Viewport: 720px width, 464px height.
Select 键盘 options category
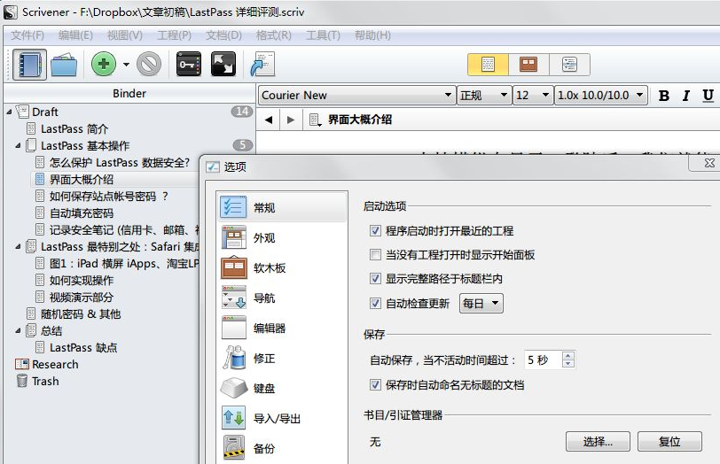click(x=282, y=389)
